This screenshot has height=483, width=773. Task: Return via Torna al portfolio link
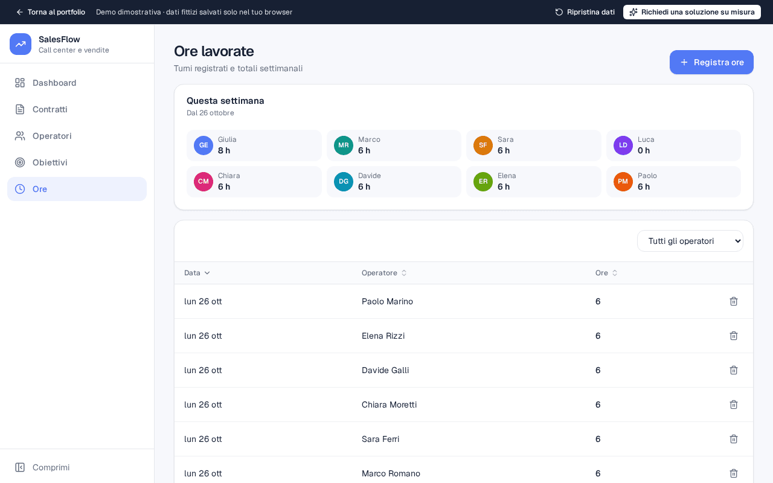pyautogui.click(x=50, y=12)
